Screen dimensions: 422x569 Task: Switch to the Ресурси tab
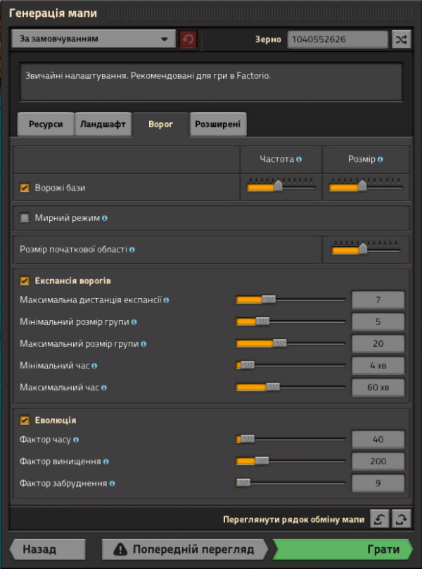[x=46, y=124]
